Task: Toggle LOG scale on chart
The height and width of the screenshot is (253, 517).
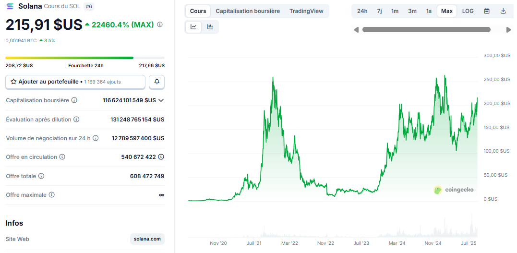Action: (x=468, y=11)
